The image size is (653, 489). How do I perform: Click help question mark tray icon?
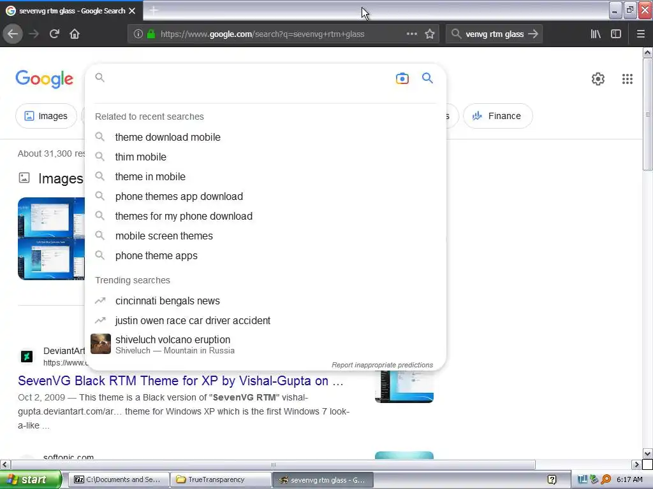coord(552,480)
